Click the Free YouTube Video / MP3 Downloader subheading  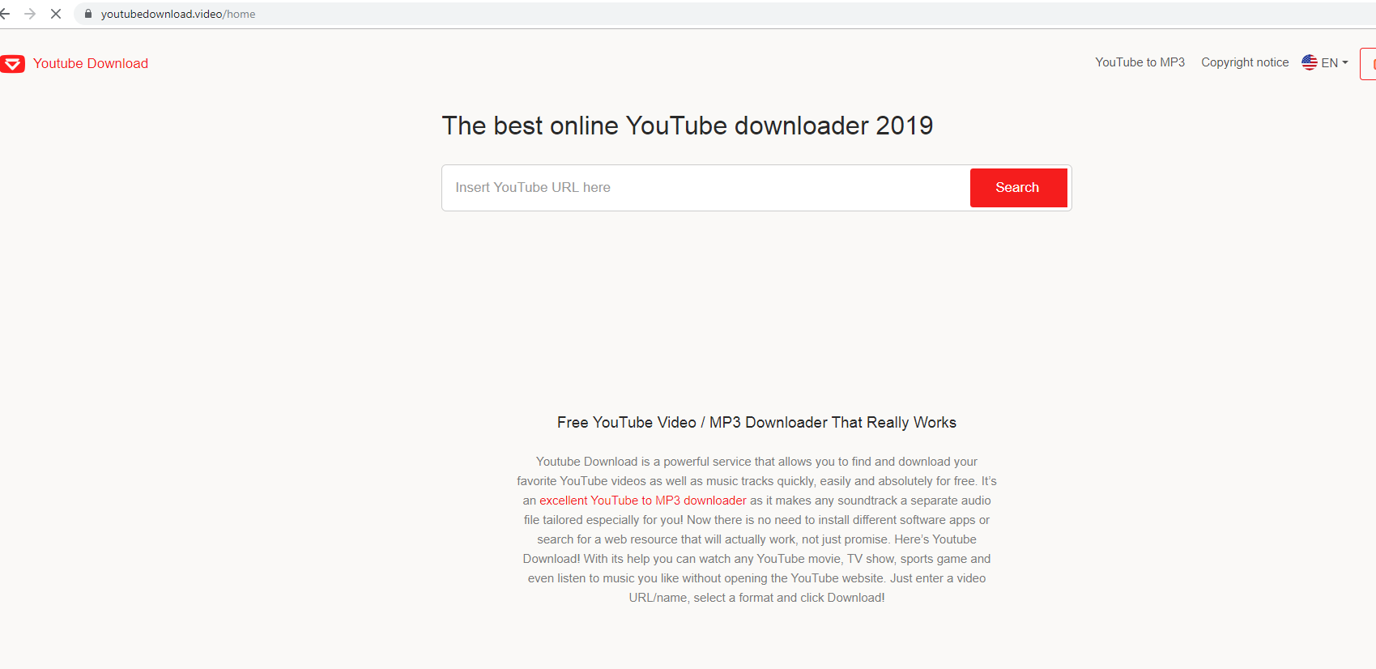tap(756, 423)
